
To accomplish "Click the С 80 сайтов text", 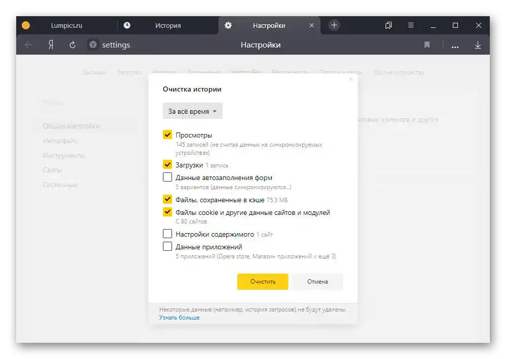I will pos(191,221).
